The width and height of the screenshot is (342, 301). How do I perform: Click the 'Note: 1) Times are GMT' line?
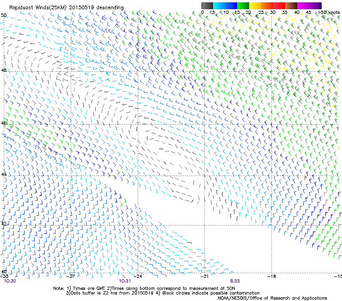[144, 288]
